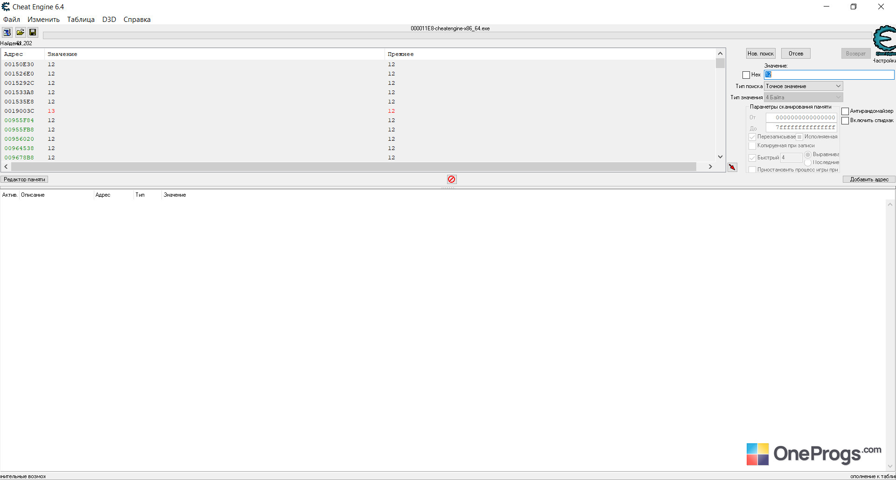Click the red value 13 in results
This screenshot has width=896, height=480.
[x=51, y=111]
